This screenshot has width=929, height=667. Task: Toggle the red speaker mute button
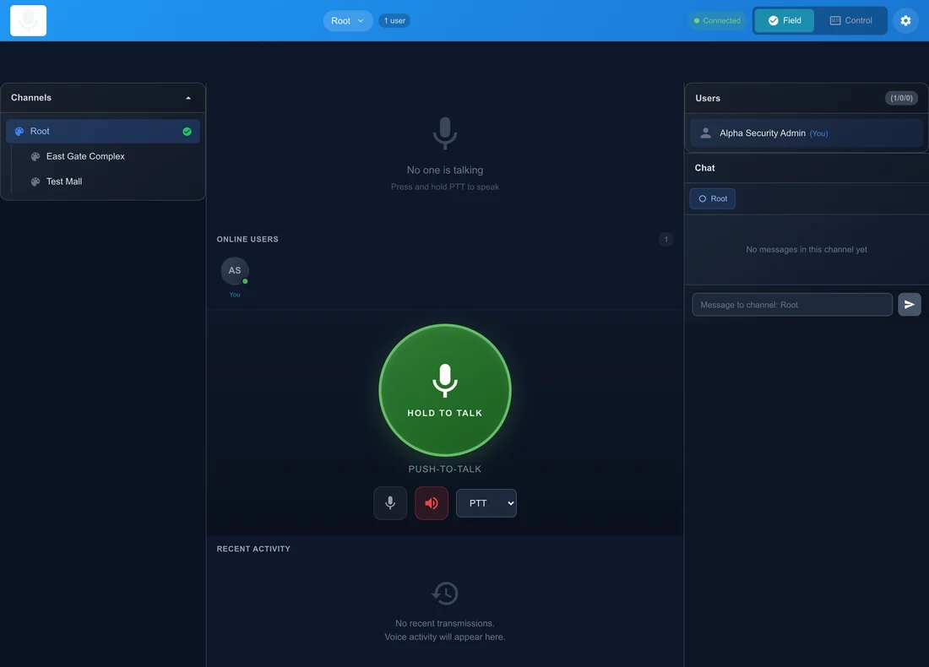click(x=432, y=503)
